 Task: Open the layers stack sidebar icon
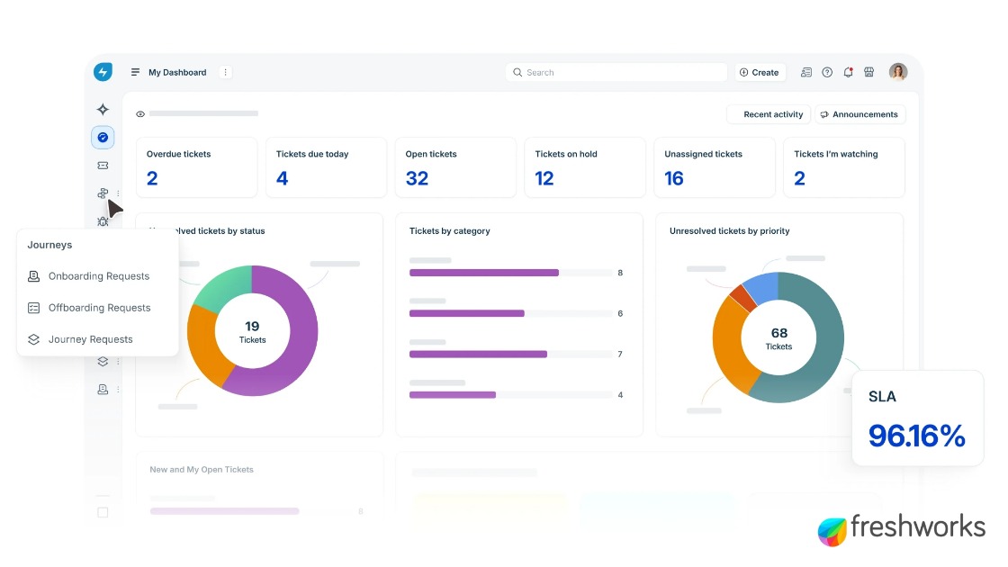tap(103, 362)
